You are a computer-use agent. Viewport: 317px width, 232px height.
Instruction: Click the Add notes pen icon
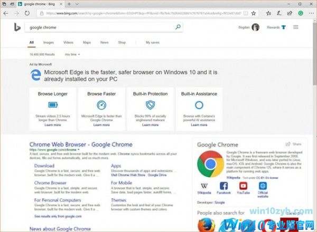click(x=279, y=13)
